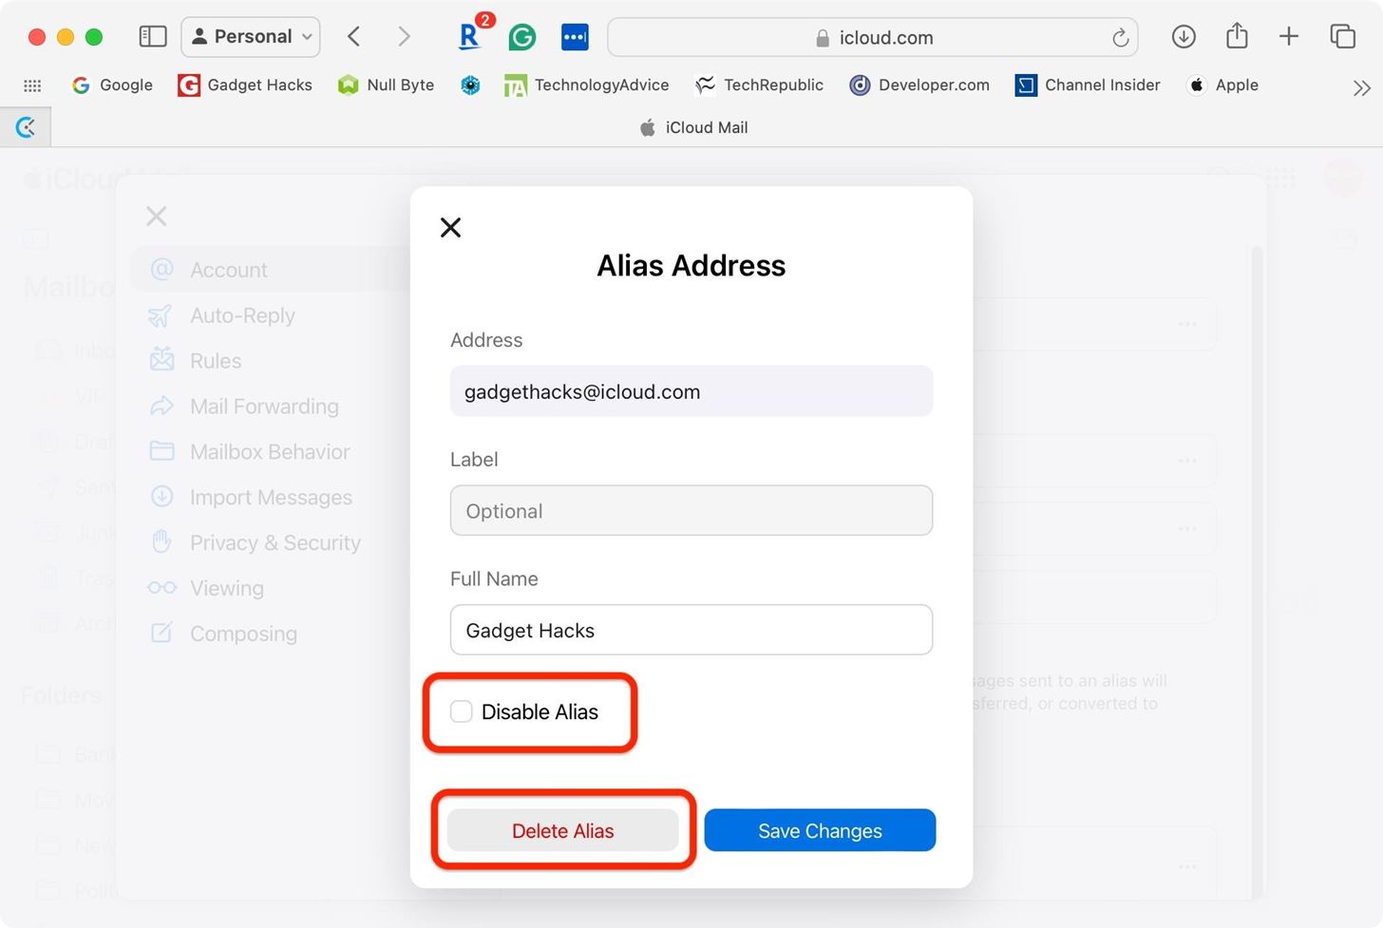Click the Mailbox Behavior folder icon
Screen dimensions: 1383x928
[162, 451]
